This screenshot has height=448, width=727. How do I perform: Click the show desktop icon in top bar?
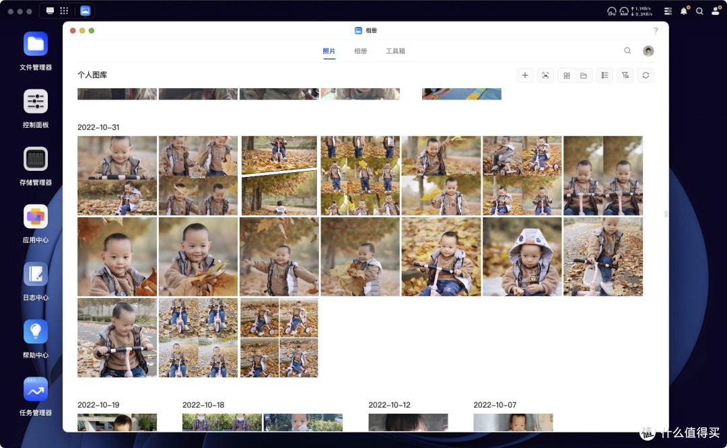pyautogui.click(x=50, y=11)
